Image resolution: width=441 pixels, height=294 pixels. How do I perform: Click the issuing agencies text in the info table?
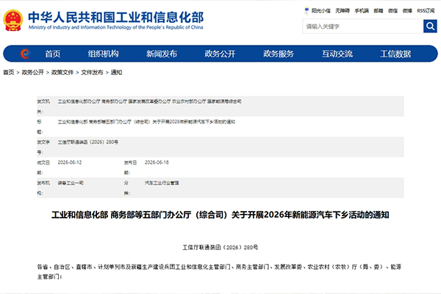point(150,101)
